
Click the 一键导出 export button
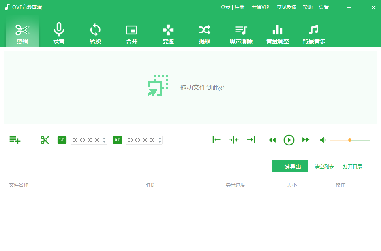(x=289, y=166)
